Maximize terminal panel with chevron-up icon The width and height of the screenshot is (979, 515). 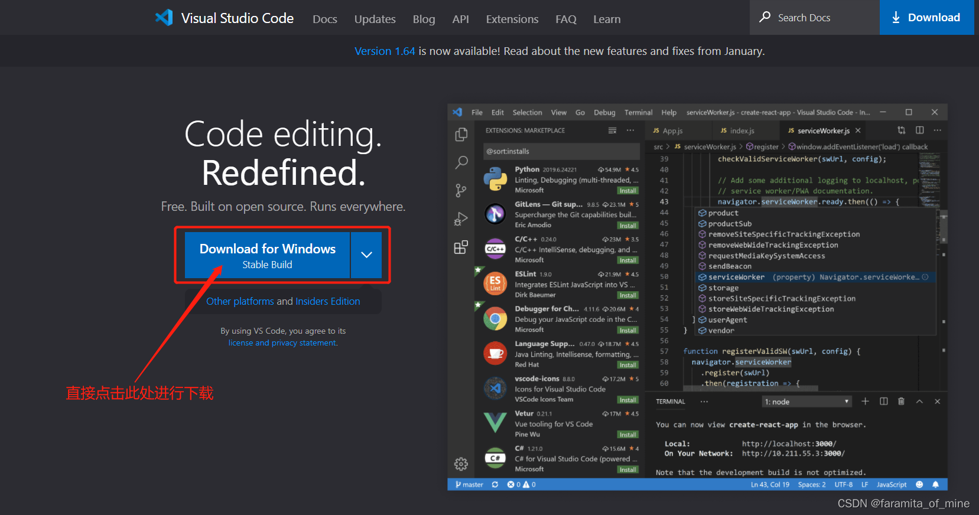click(919, 402)
